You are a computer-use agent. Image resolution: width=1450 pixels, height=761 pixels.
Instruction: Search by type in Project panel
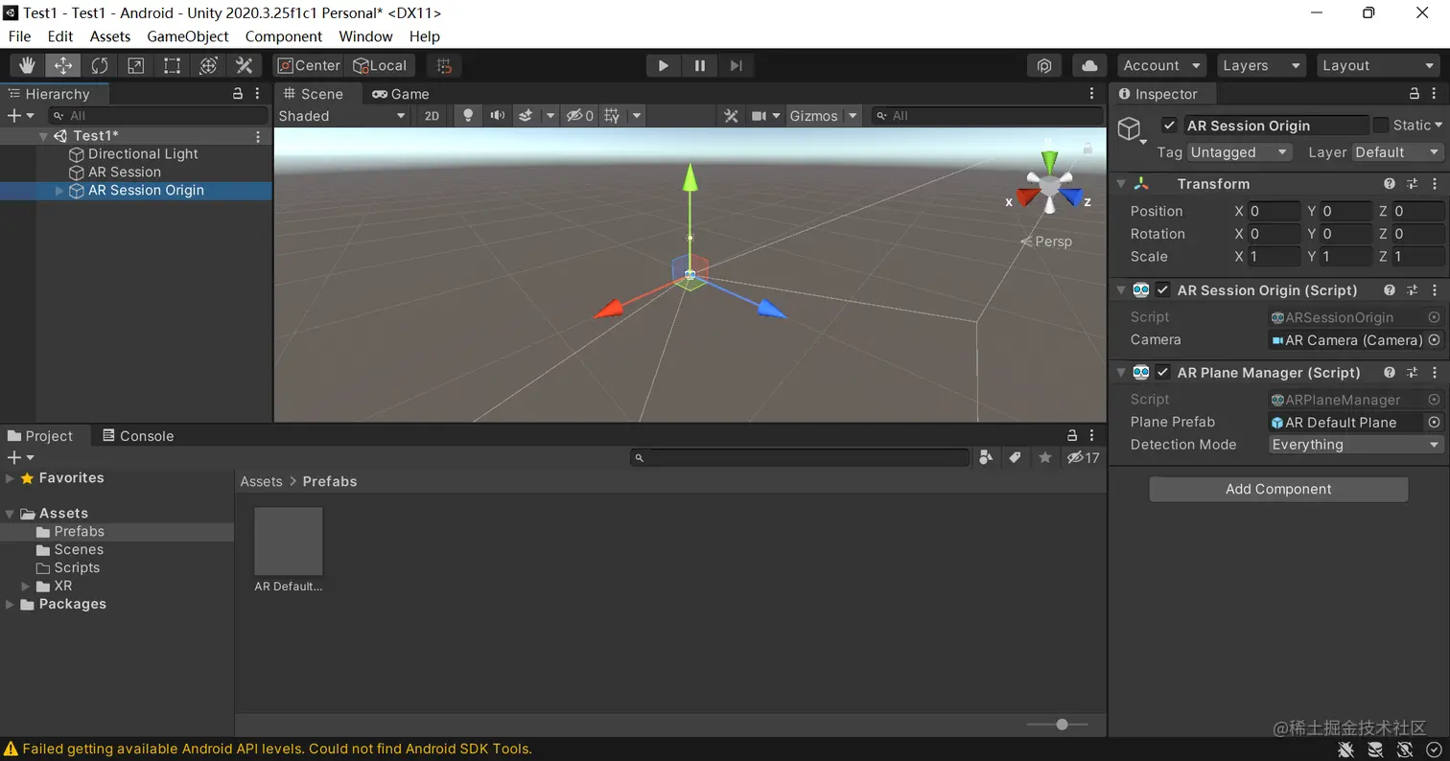985,457
